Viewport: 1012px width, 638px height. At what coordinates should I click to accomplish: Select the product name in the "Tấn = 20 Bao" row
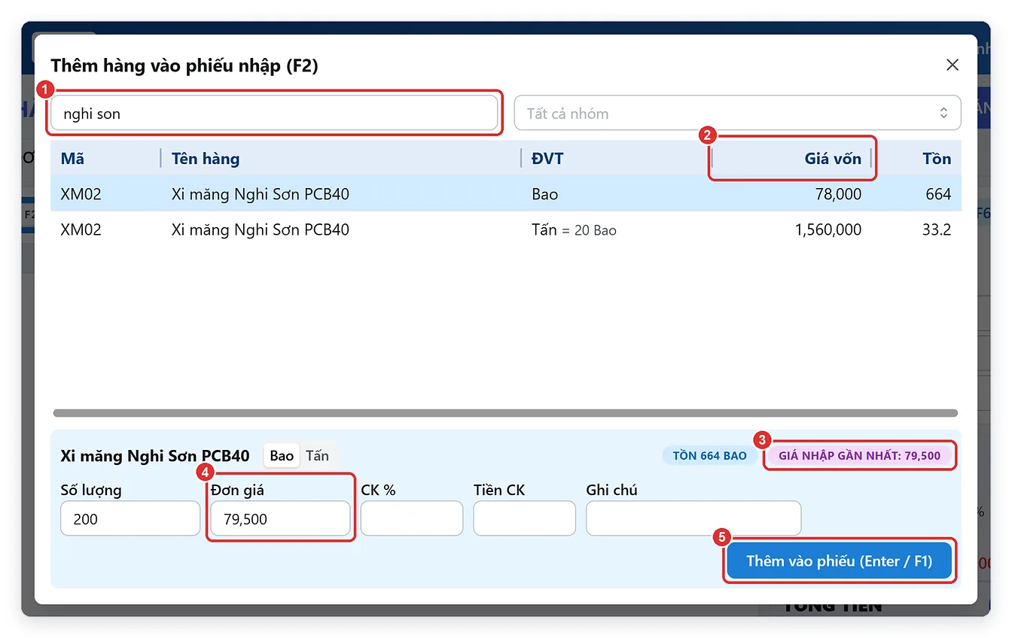(x=261, y=229)
